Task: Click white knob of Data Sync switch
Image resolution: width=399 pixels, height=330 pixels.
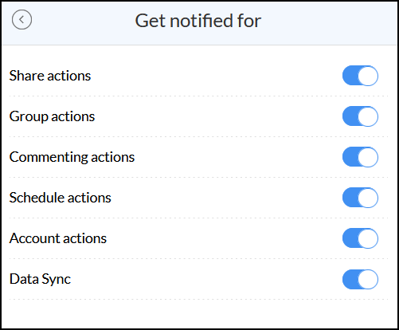Action: pyautogui.click(x=368, y=279)
